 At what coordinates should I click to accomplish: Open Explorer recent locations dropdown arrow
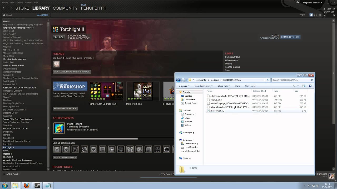tap(187, 80)
